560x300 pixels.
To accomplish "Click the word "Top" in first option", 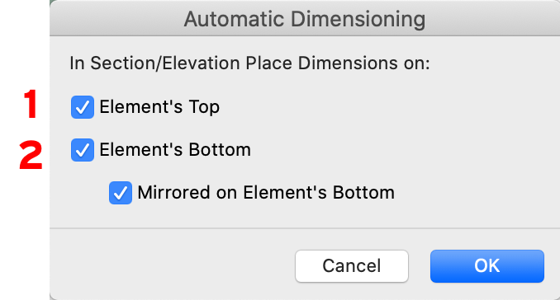I will click(204, 107).
